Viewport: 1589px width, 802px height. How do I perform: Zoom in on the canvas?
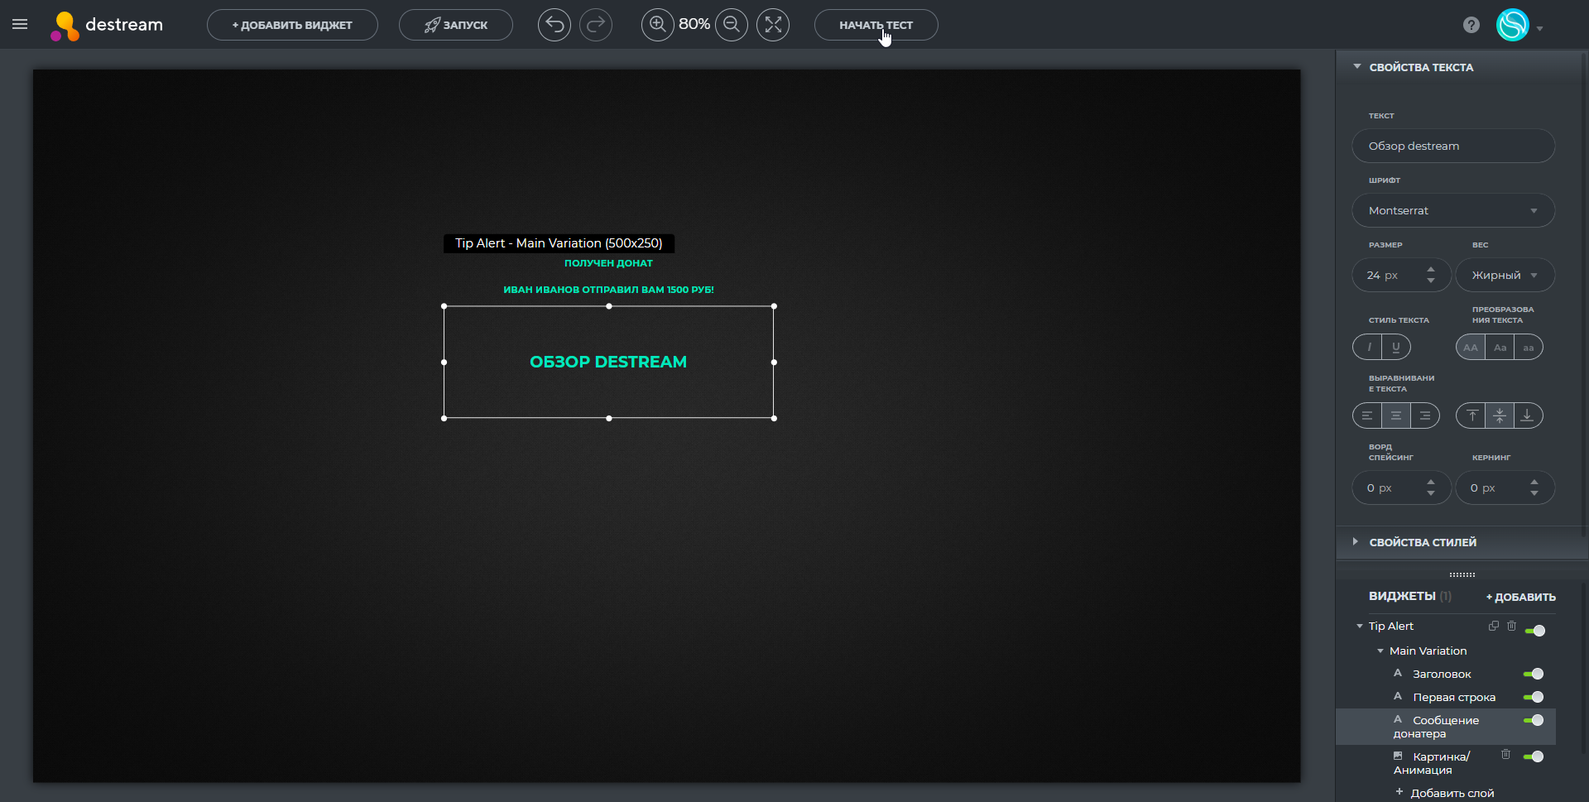658,25
